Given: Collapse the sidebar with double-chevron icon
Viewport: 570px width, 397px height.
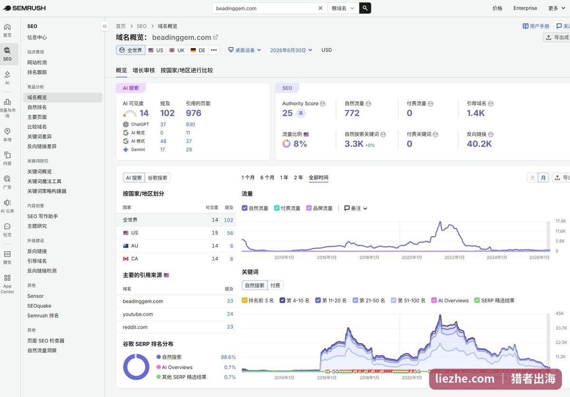Looking at the screenshot, I should click(104, 26).
